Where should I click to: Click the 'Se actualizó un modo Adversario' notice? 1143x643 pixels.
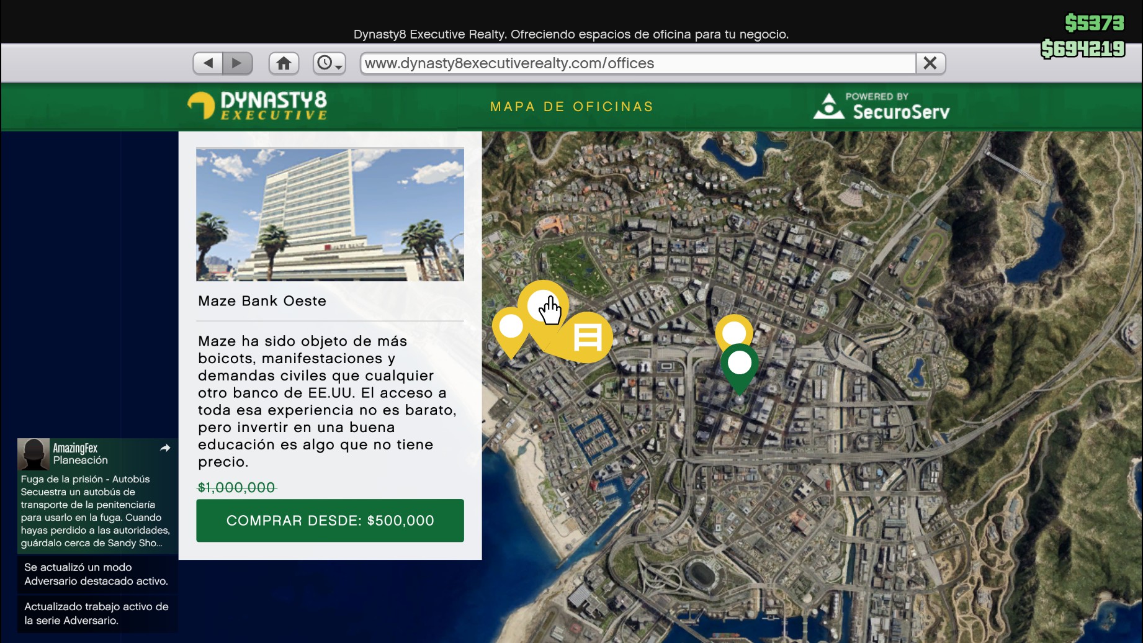click(97, 574)
